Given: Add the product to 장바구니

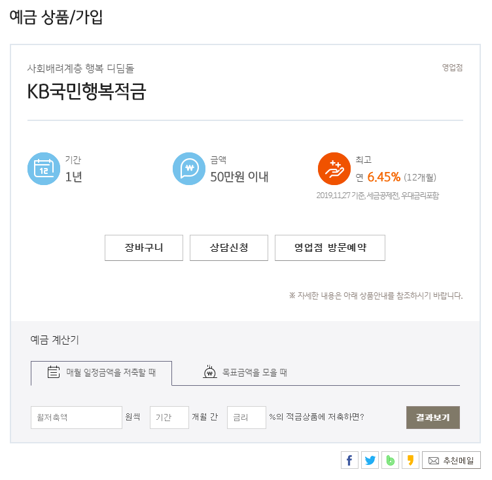Looking at the screenshot, I should 144,248.
